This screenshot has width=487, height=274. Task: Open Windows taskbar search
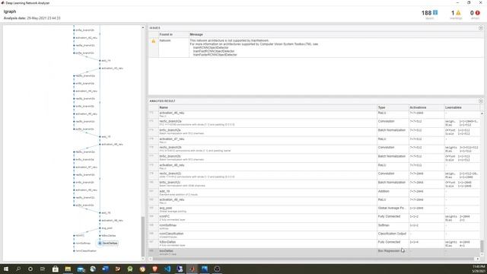pos(18,269)
